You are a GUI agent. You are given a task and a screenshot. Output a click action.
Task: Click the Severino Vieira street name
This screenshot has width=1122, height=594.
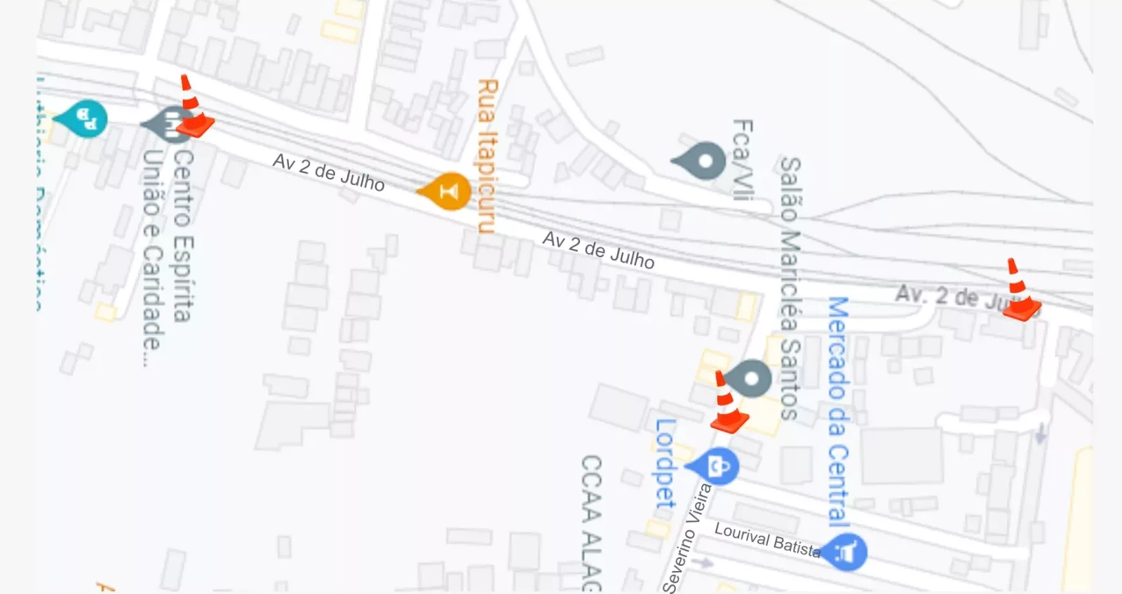pyautogui.click(x=687, y=538)
